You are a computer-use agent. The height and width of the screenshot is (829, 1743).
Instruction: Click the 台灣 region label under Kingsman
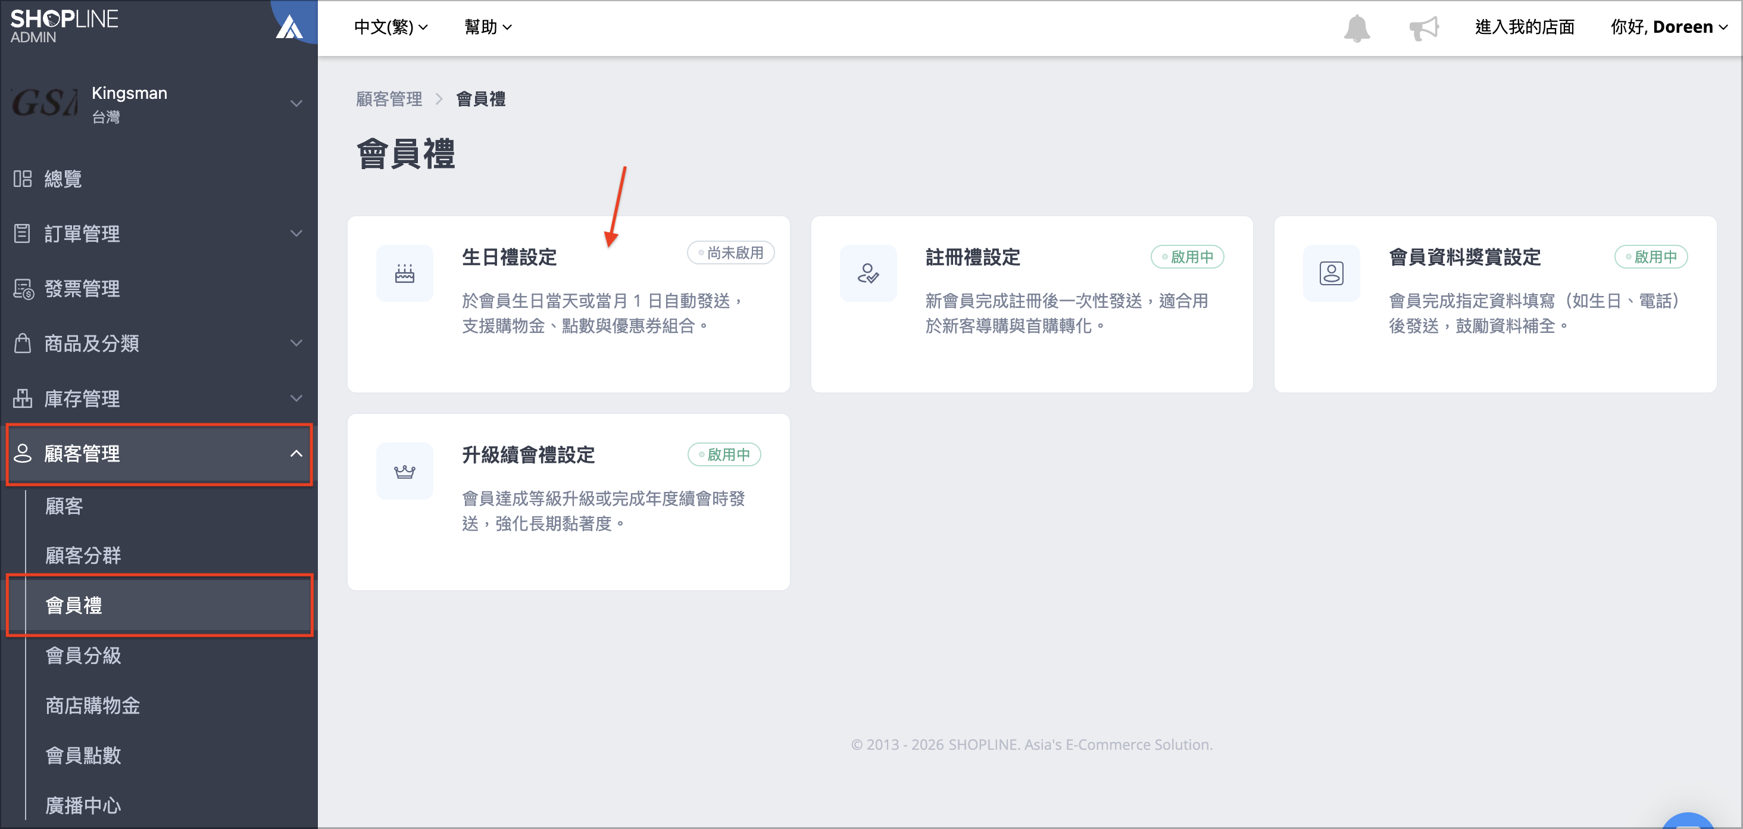pyautogui.click(x=105, y=117)
